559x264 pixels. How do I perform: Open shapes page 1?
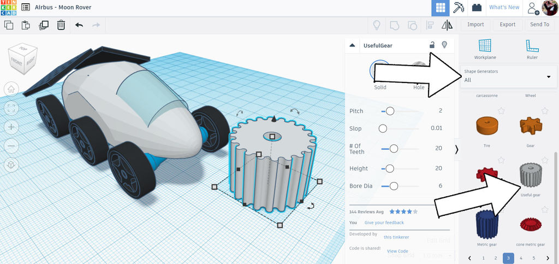click(x=484, y=258)
